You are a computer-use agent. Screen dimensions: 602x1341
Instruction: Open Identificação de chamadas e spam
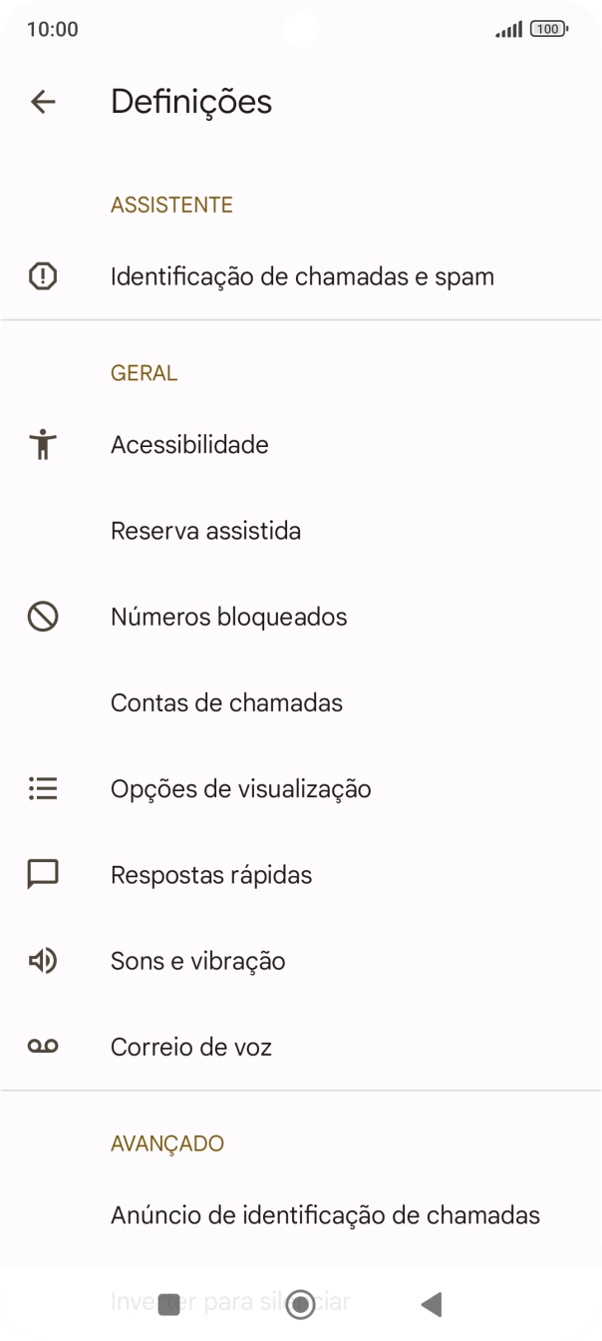tap(302, 275)
